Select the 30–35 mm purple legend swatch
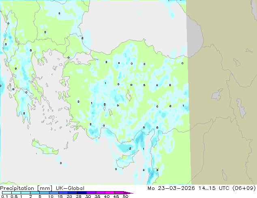Screen dimensions: 257x198 91,193
